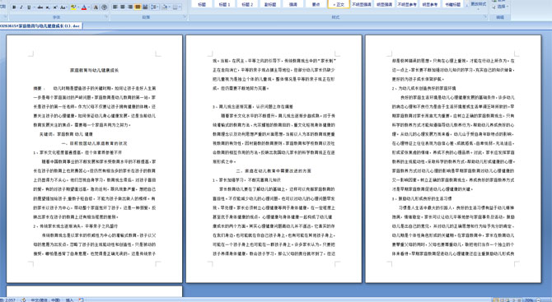Apply the 标题 1 style
Viewport: 552px width, 302px height.
[224, 4]
